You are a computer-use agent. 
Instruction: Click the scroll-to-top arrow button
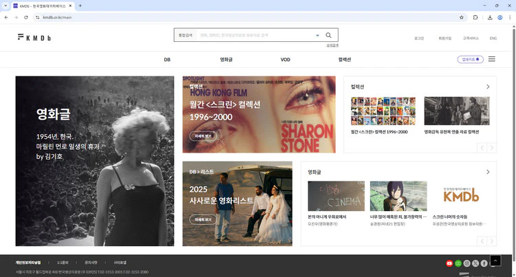point(495,261)
